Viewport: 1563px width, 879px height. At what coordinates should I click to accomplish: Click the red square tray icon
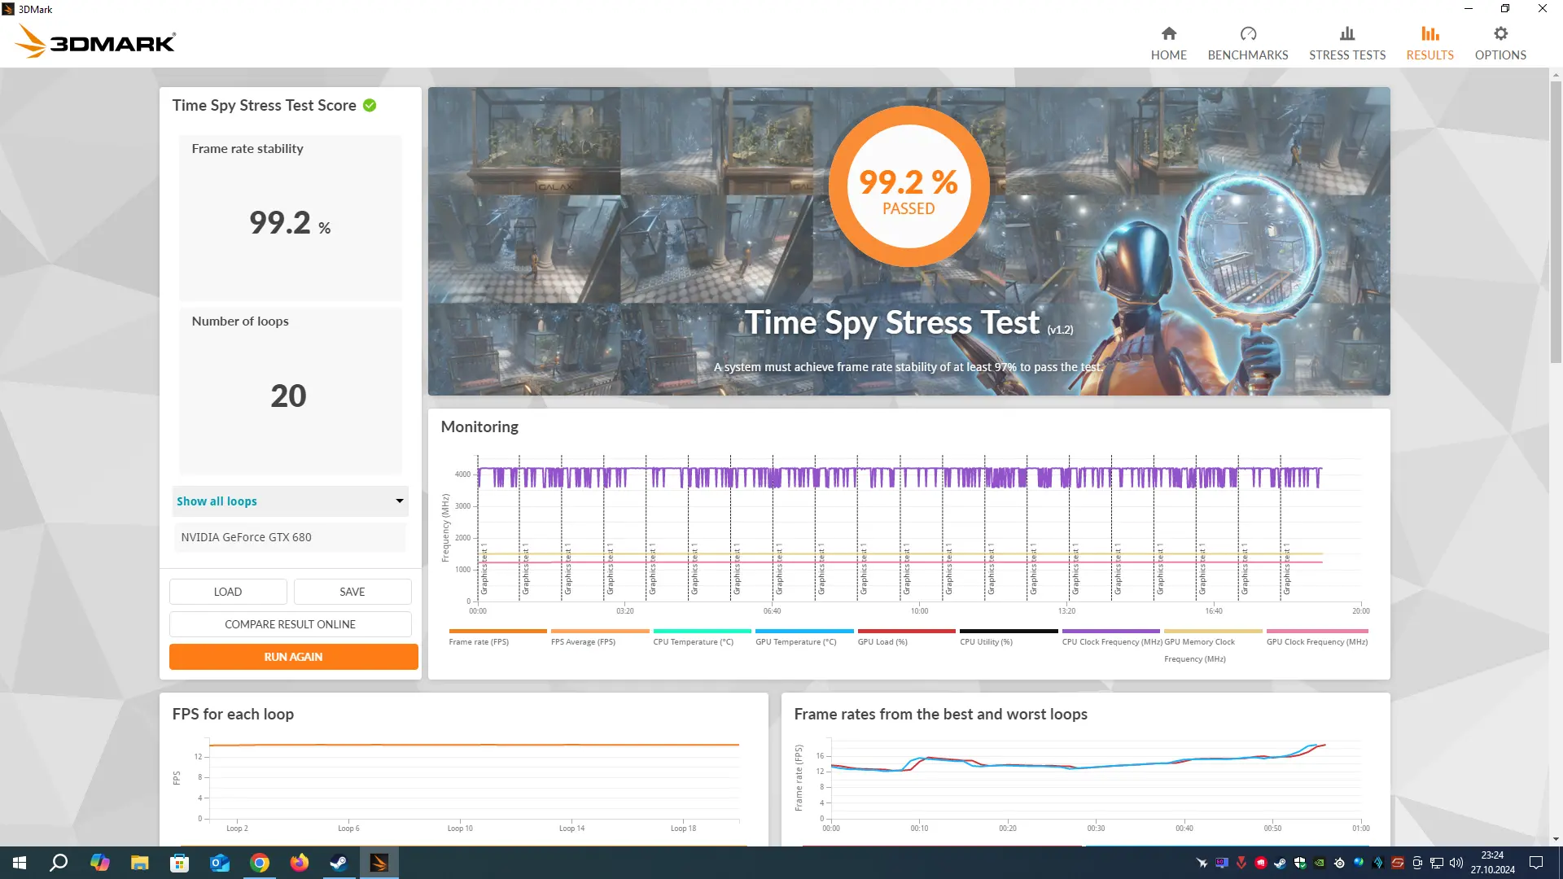click(1398, 863)
